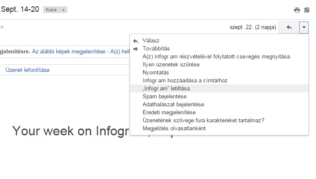Click the Kuka label tag
This screenshot has width=316, height=179.
pos(51,10)
